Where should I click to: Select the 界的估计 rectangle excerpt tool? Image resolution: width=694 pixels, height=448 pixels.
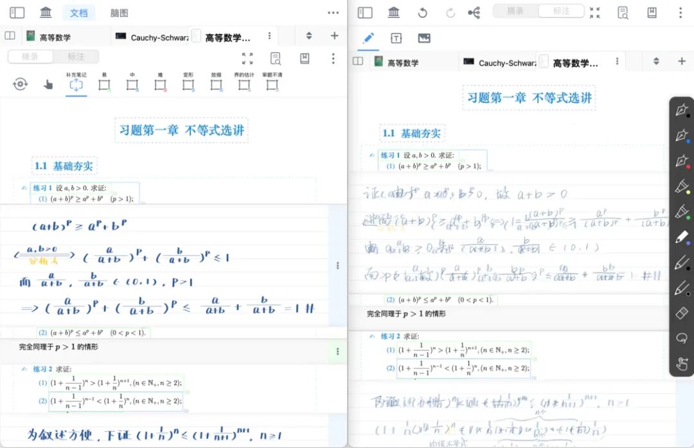click(244, 82)
